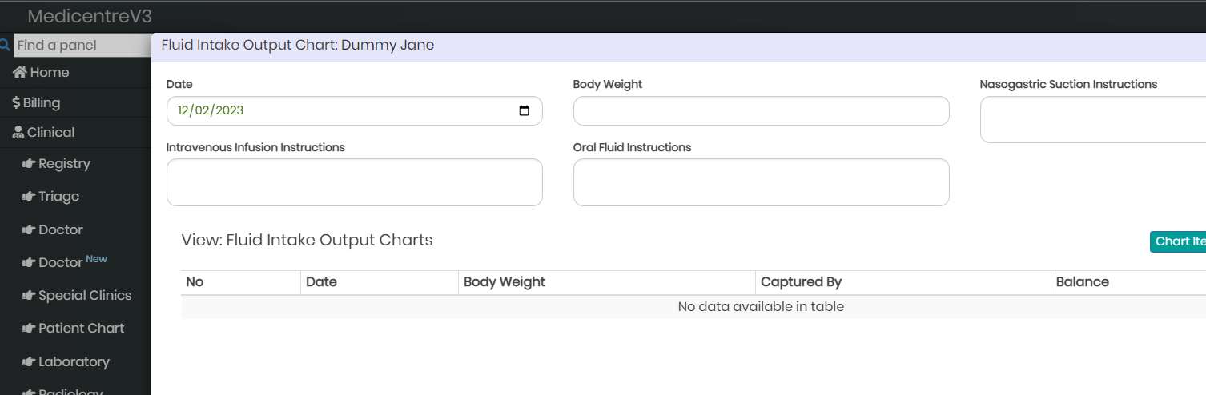Click the pointing hand icon beside Laboratory

click(30, 361)
